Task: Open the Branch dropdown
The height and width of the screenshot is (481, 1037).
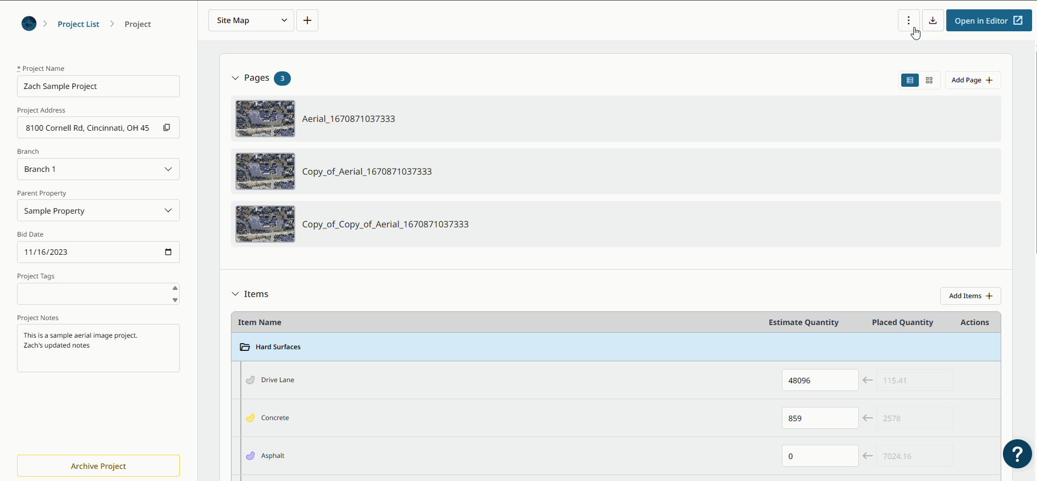Action: (x=98, y=169)
